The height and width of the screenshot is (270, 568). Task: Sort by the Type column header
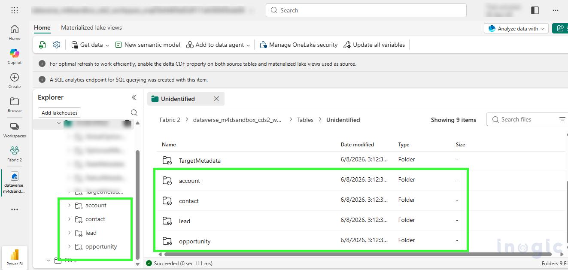pyautogui.click(x=404, y=145)
